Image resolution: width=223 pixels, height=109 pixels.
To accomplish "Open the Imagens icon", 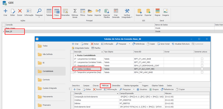I will (x=166, y=12).
